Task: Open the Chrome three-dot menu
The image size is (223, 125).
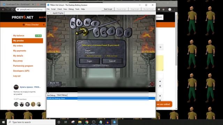Action: point(175,9)
